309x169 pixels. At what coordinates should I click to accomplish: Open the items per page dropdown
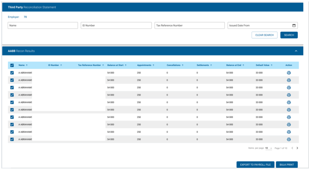pos(269,148)
